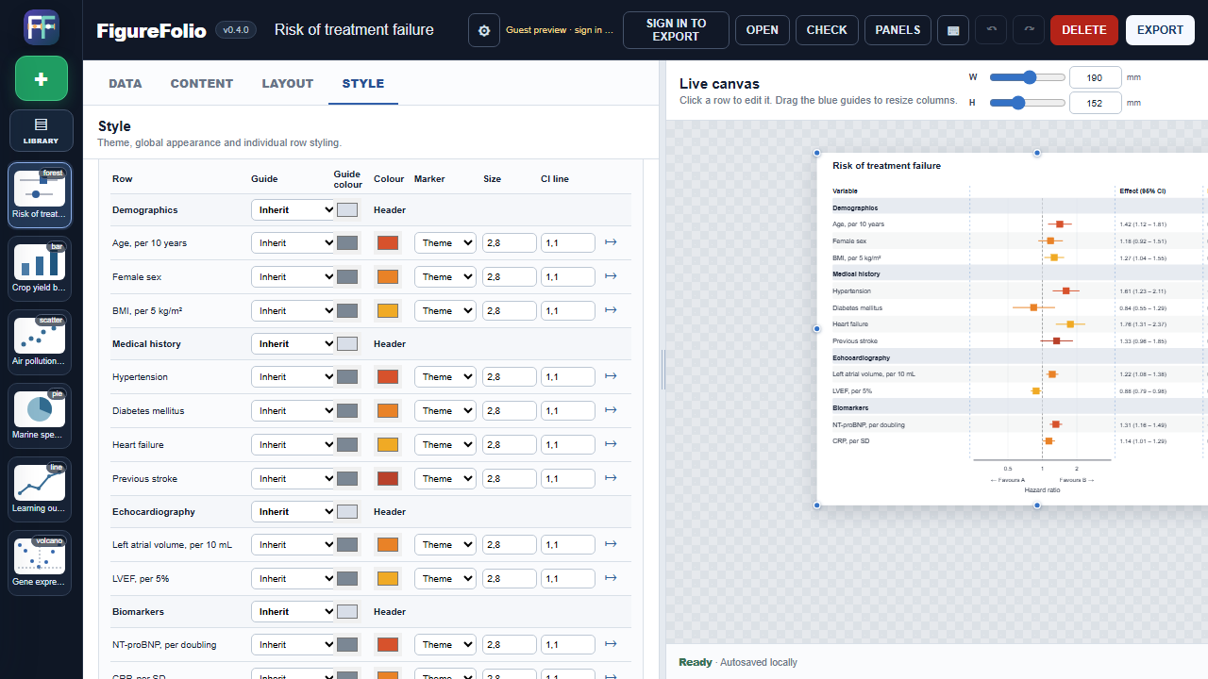The height and width of the screenshot is (679, 1208).
Task: Click arrow icon in NT-proBNP row
Action: [611, 645]
